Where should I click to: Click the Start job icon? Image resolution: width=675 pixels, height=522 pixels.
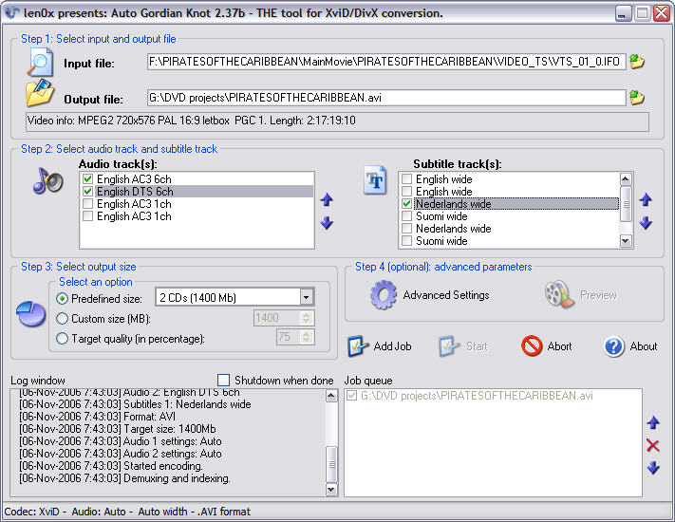[449, 346]
